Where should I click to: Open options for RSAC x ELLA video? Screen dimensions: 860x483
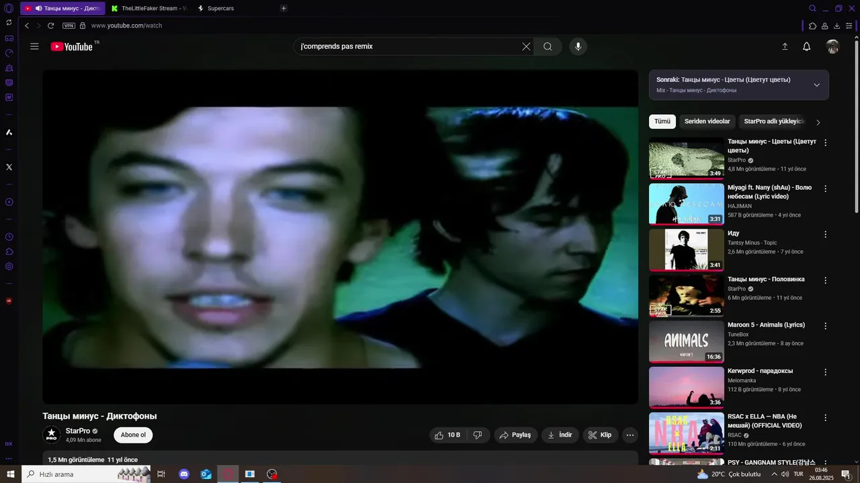(826, 417)
